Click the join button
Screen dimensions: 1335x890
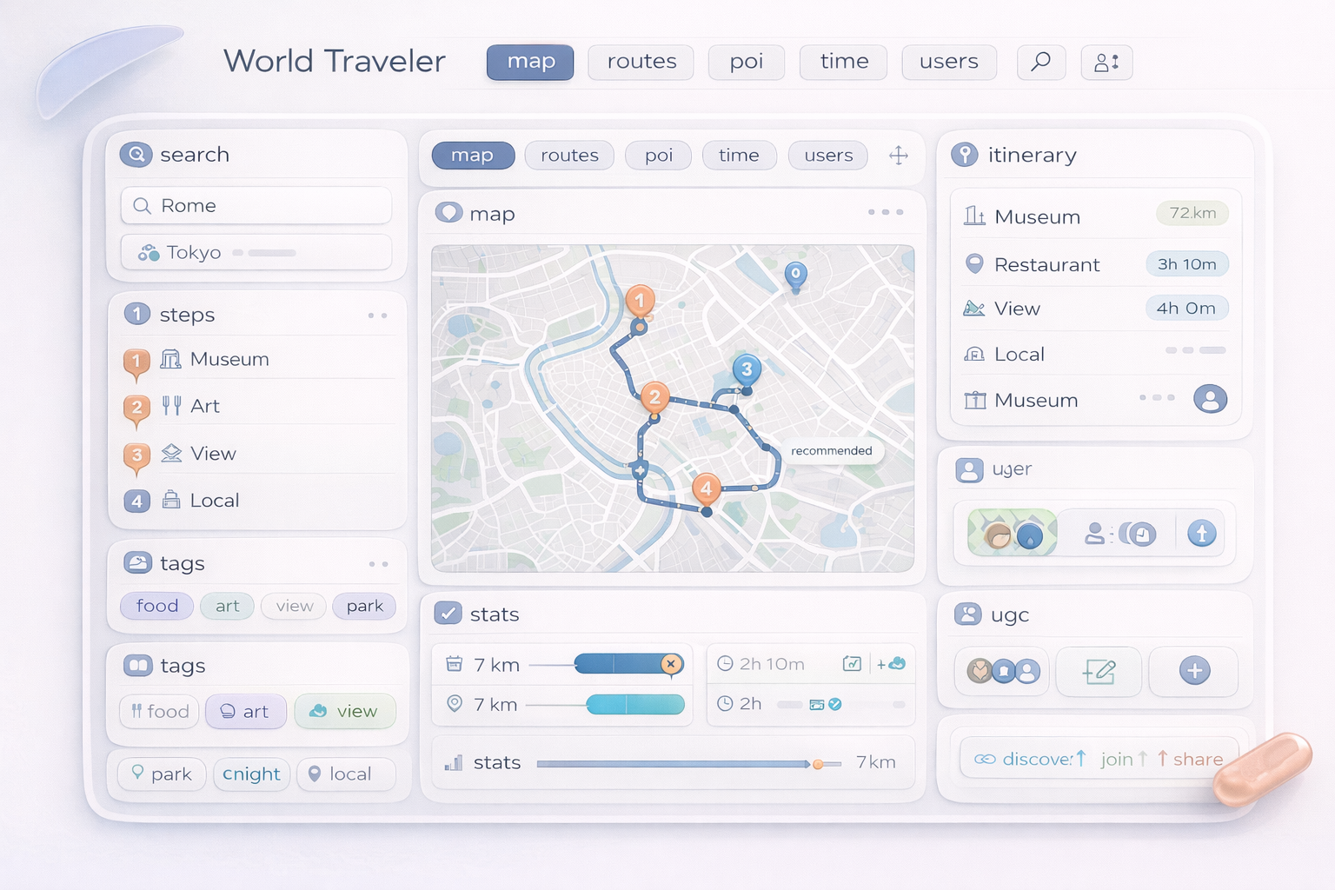click(x=1117, y=759)
